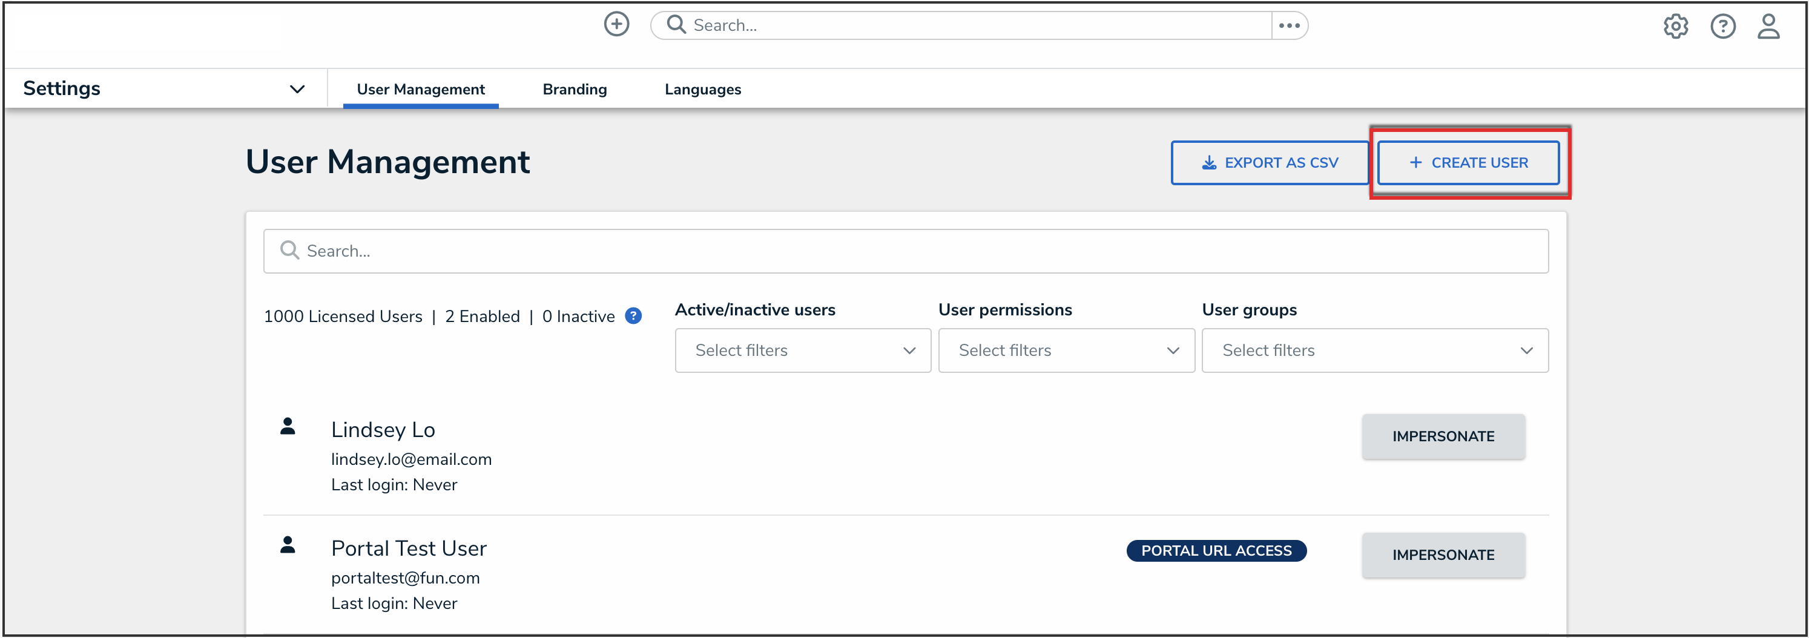Switch to the Languages tab

coord(702,88)
